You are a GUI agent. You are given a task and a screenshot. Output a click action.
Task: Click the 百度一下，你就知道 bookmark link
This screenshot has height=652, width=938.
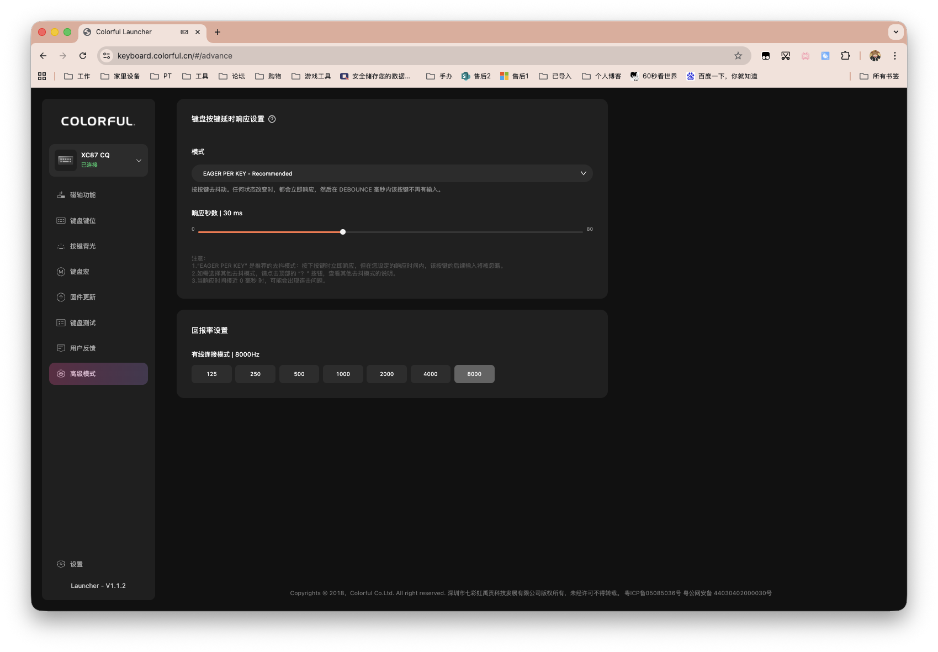click(722, 76)
